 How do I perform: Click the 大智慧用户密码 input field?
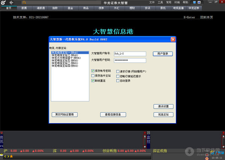pos(130,60)
